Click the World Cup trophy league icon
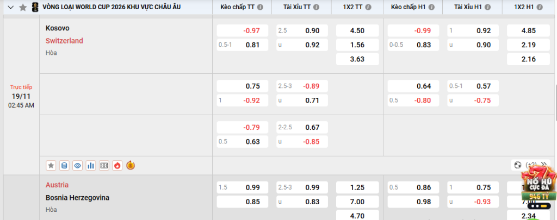Viewport: 557px width, 220px height. 35,8
